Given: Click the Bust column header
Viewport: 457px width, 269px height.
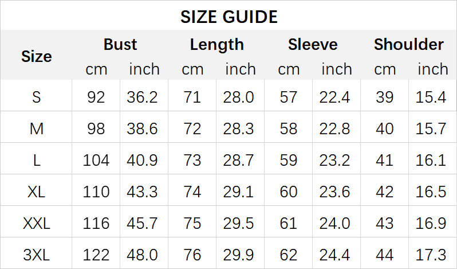Looking at the screenshot, I should coord(120,44).
